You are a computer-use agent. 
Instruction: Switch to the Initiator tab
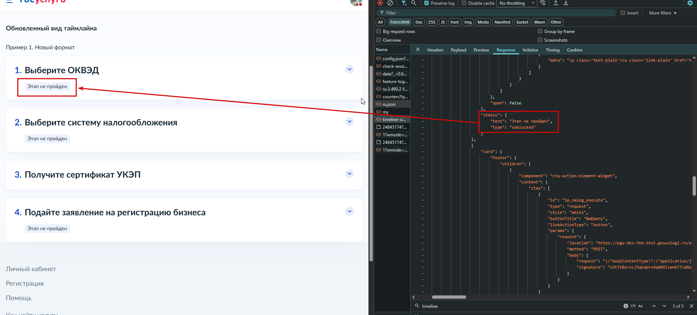530,50
